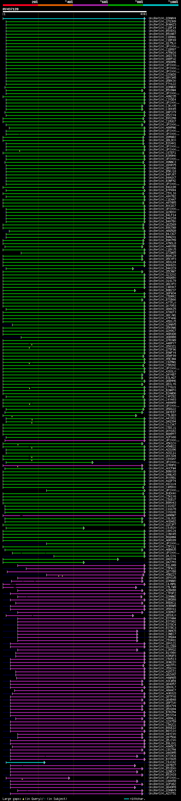Select label UniRef100_Q6DIT8
Image resolution: width=181 pixels, height=801 pixels.
click(x=162, y=56)
